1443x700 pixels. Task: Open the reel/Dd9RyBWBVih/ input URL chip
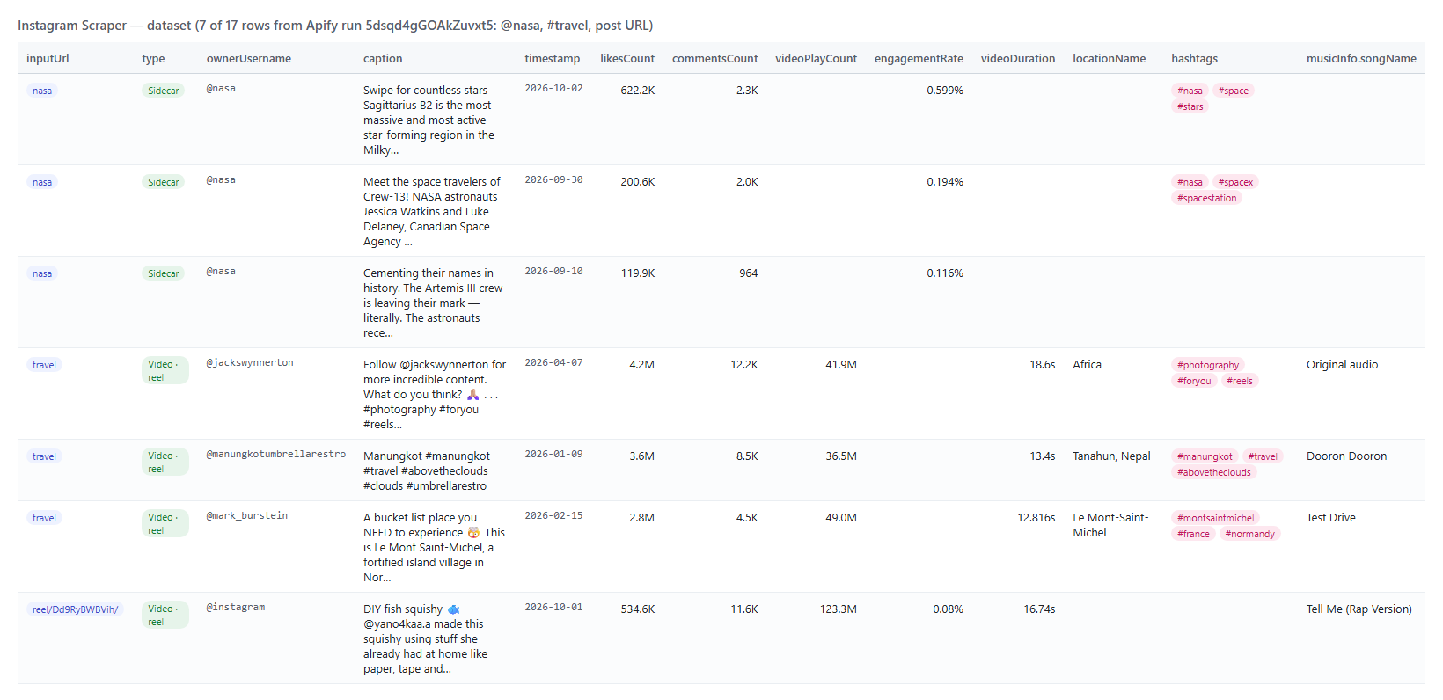(x=75, y=609)
